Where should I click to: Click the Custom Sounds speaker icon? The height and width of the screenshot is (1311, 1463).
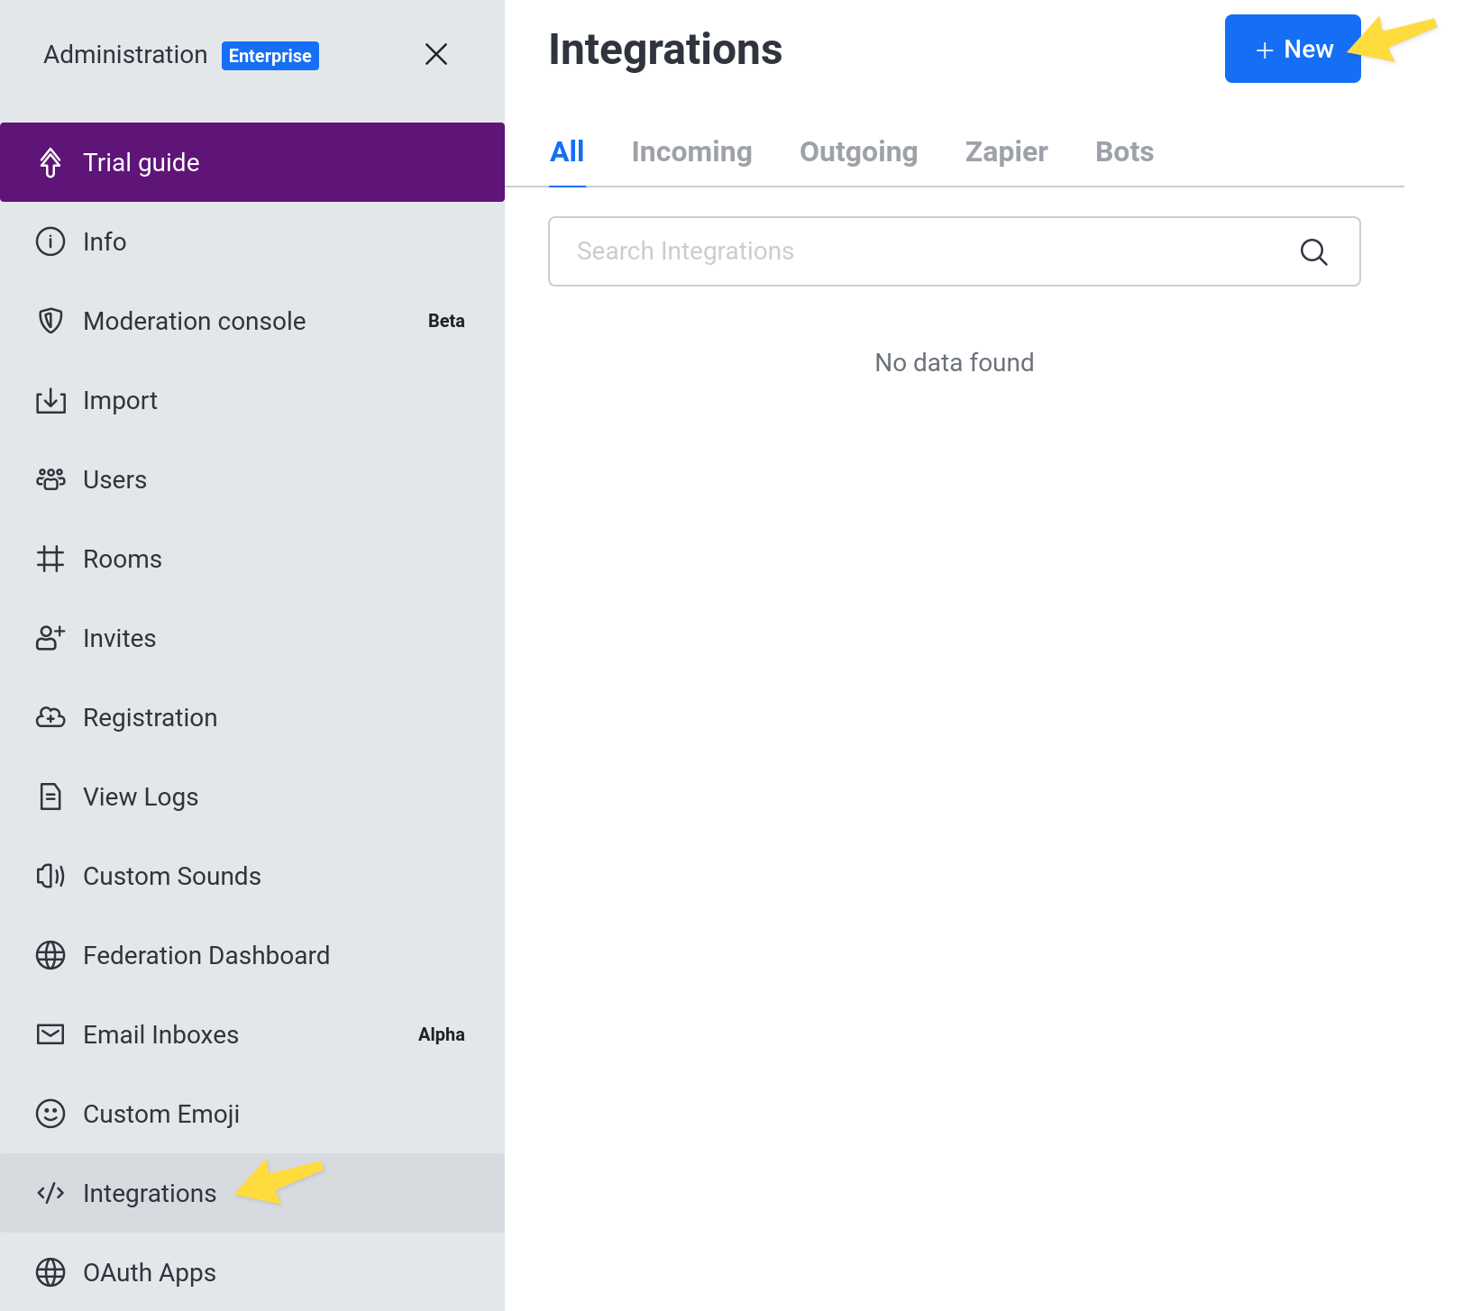(x=50, y=876)
